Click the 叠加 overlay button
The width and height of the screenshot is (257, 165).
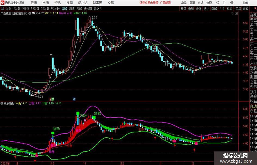[x=191, y=8]
